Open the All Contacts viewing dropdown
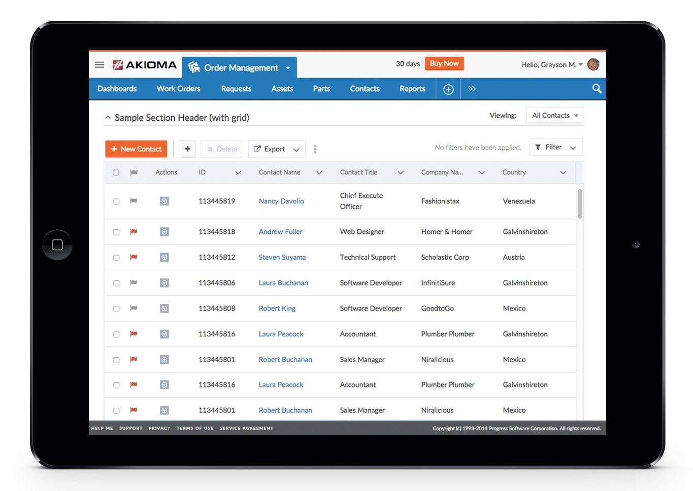Viewport: 693px width, 491px height. (x=554, y=115)
